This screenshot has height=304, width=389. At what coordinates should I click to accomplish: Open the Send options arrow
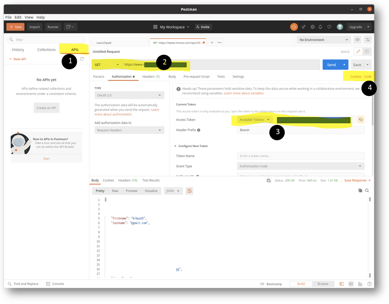pyautogui.click(x=344, y=65)
